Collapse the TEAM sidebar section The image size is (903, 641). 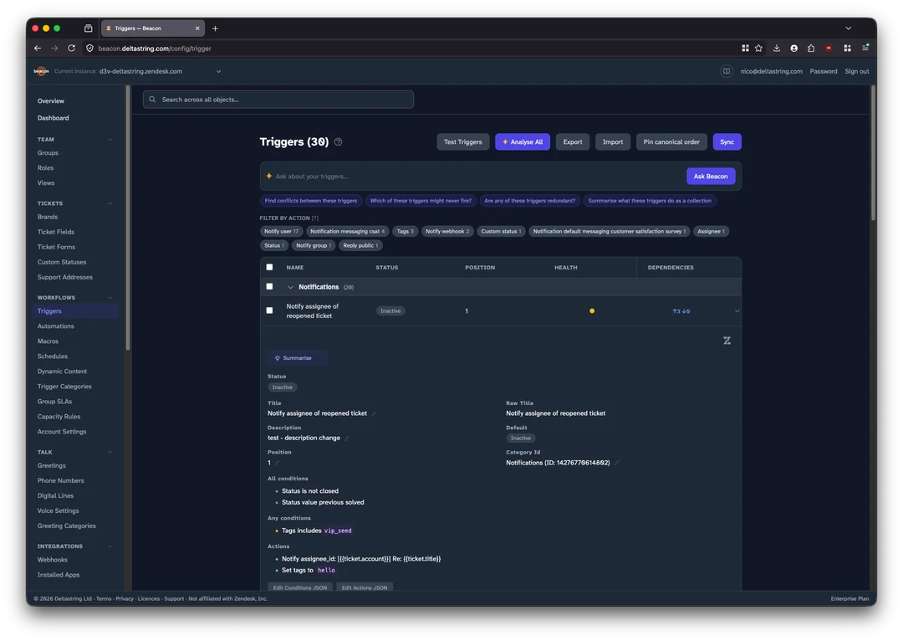click(110, 140)
